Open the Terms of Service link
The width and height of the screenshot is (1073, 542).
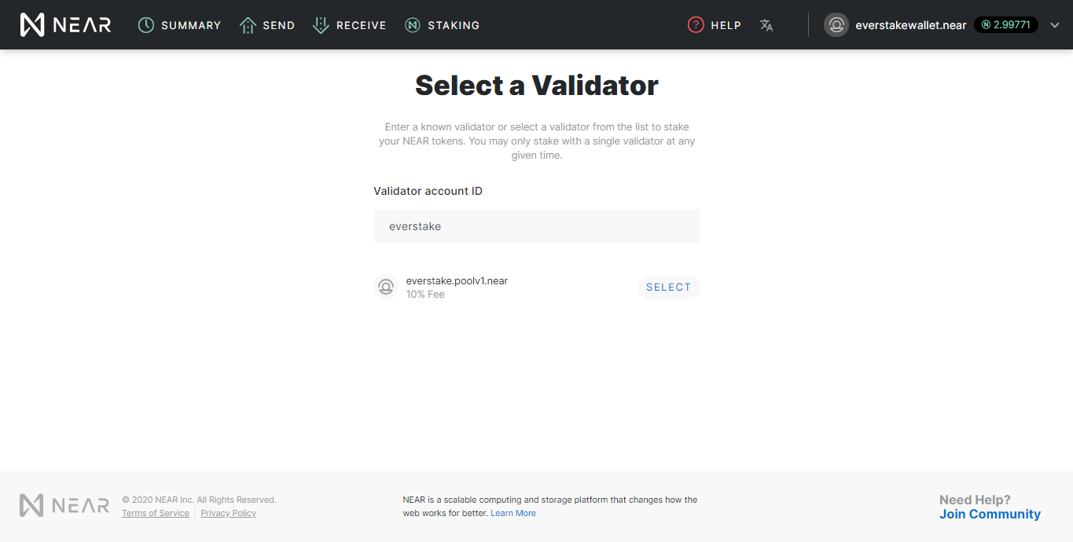(156, 513)
